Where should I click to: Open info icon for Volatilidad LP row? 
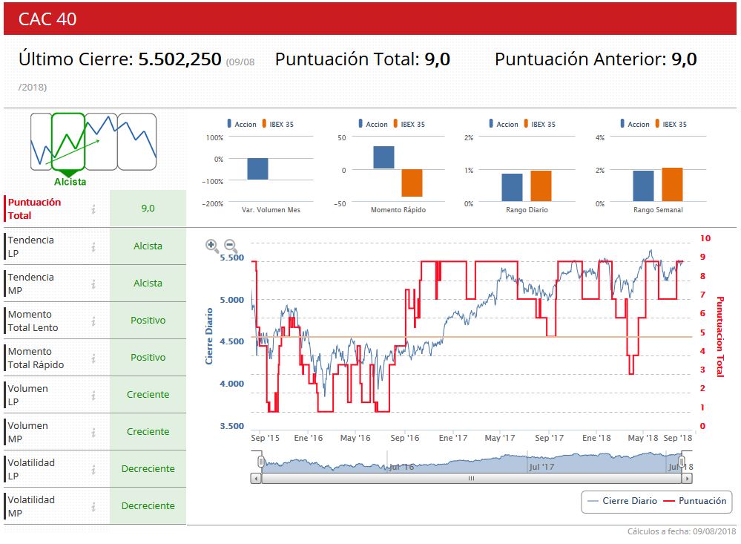(x=93, y=469)
